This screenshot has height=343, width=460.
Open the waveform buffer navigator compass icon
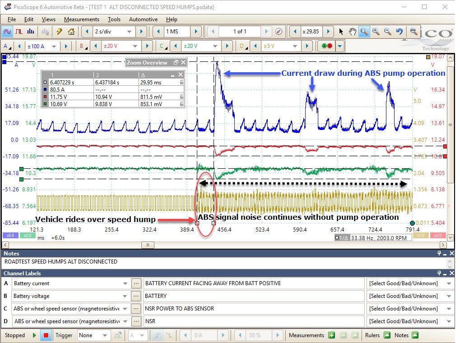[279, 32]
